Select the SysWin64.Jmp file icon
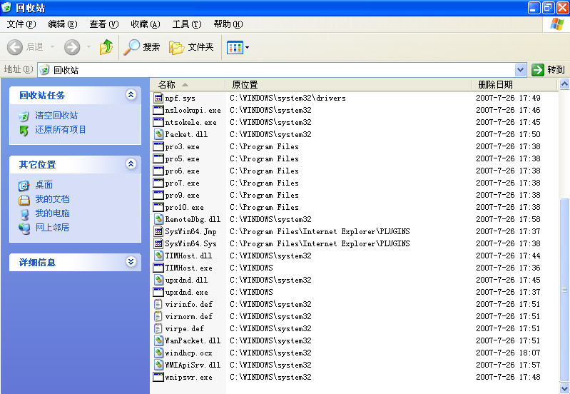Viewport: 570px width, 394px height. click(158, 231)
